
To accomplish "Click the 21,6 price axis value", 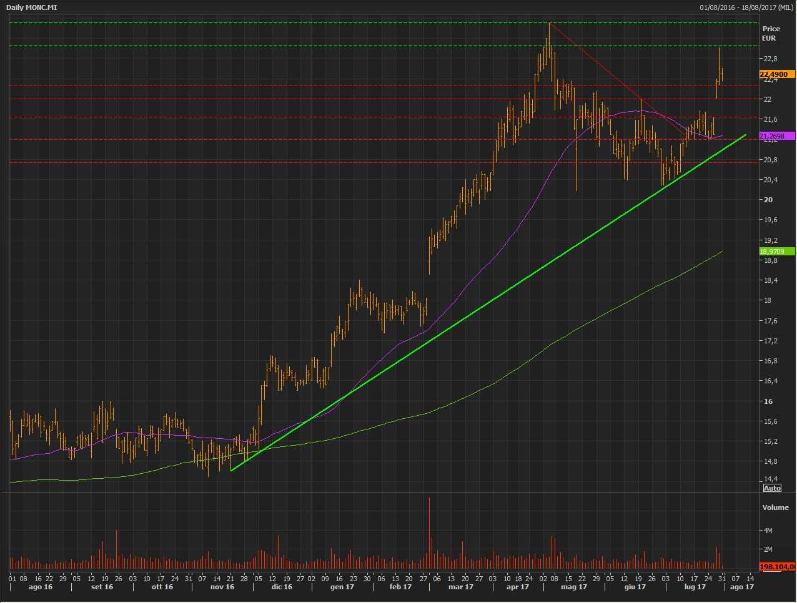I will pos(770,119).
